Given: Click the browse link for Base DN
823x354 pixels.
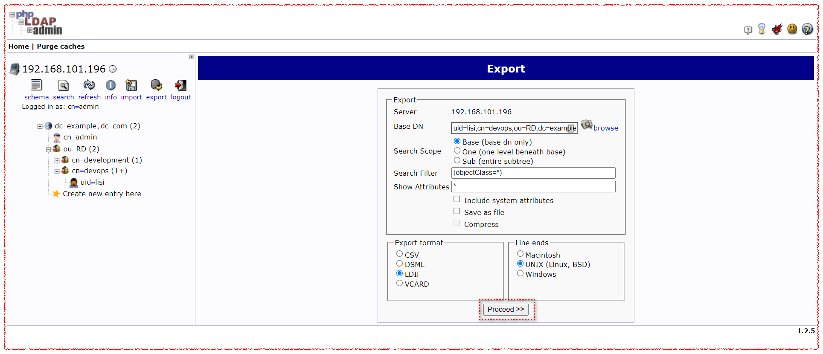Looking at the screenshot, I should (x=605, y=128).
